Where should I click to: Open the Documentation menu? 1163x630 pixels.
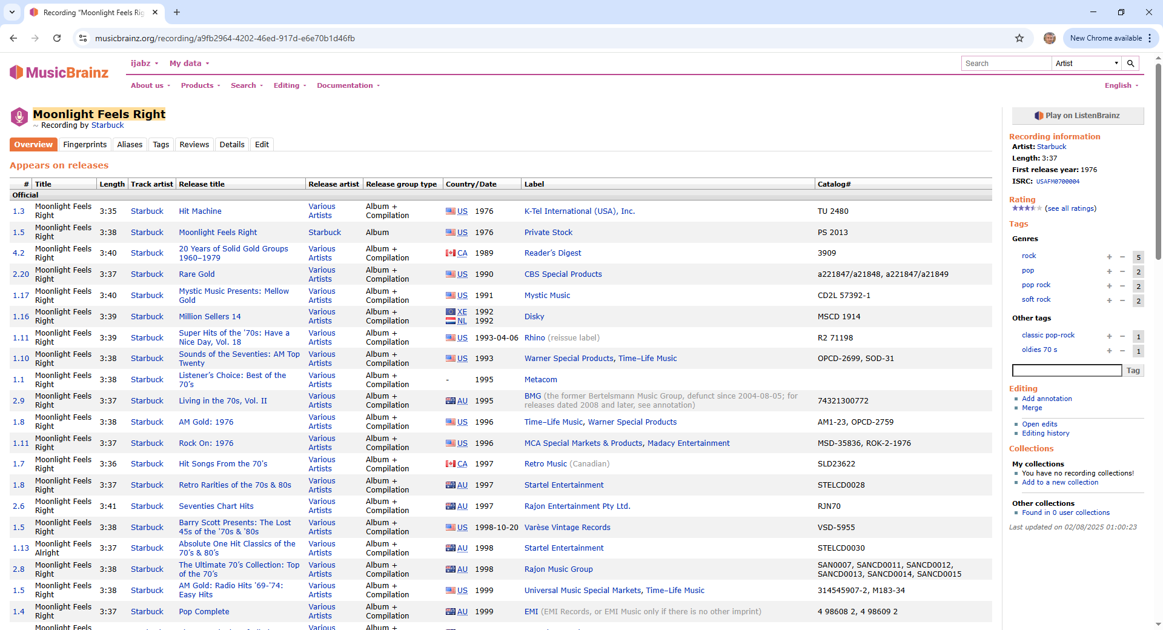click(x=348, y=85)
